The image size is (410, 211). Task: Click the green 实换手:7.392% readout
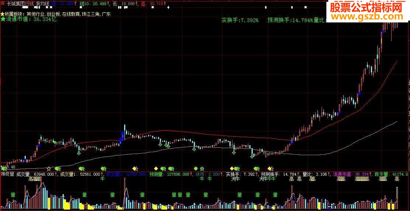[x=240, y=20]
